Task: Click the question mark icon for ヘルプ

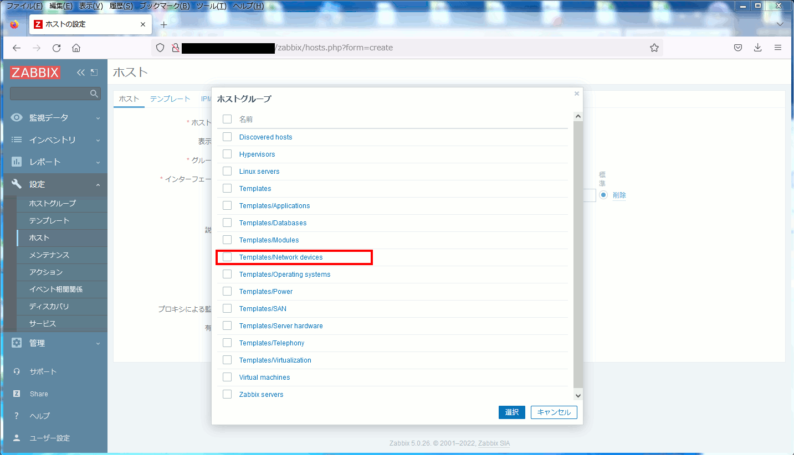Action: click(x=17, y=416)
